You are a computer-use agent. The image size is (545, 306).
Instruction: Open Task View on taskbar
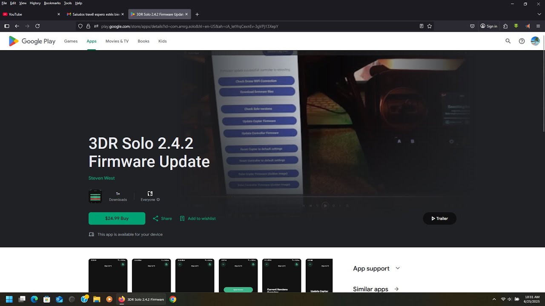click(x=22, y=299)
